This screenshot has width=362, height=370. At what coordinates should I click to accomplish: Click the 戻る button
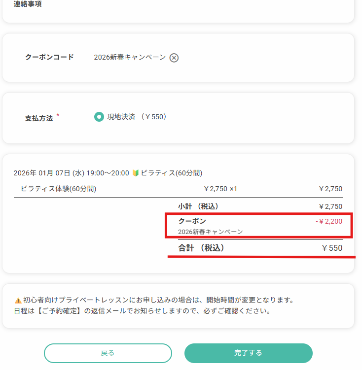(108, 353)
